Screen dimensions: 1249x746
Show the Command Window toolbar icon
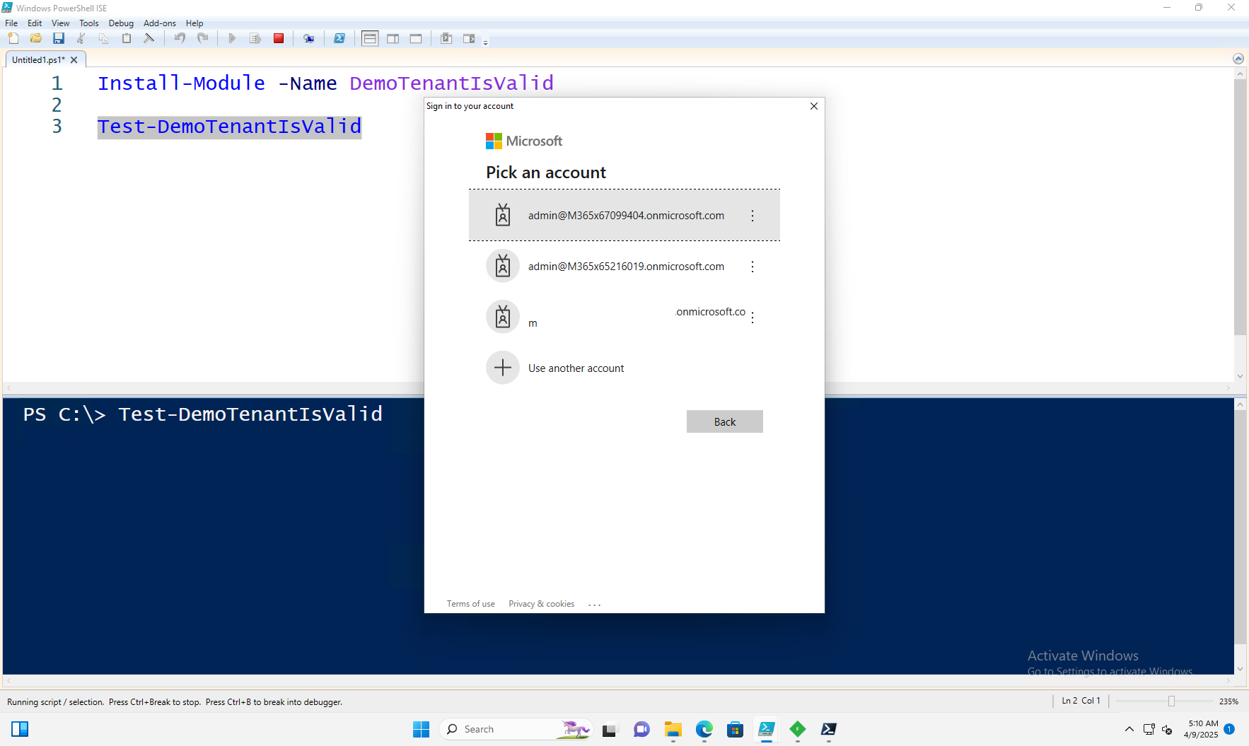coord(446,38)
